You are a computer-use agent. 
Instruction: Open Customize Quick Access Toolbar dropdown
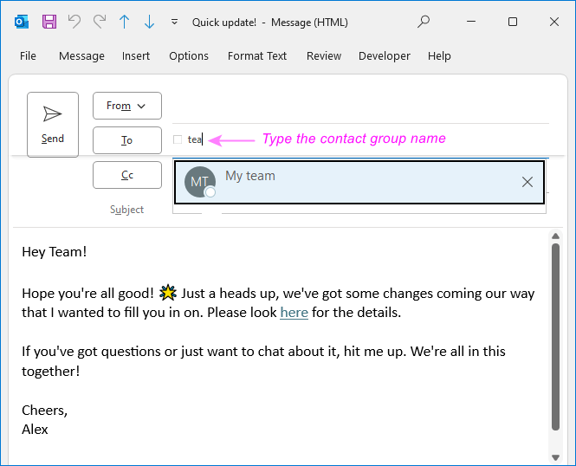tap(174, 22)
